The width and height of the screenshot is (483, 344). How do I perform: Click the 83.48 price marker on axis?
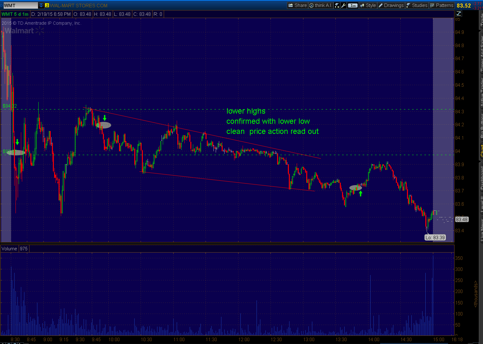point(461,219)
